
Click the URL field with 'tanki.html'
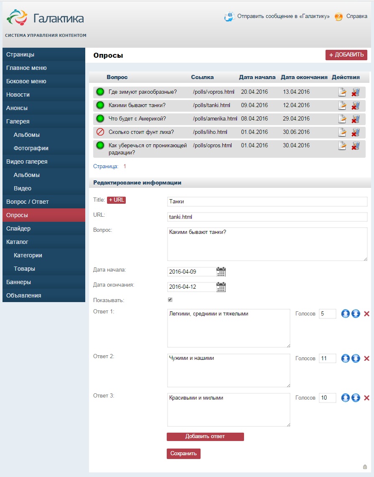[x=267, y=217]
